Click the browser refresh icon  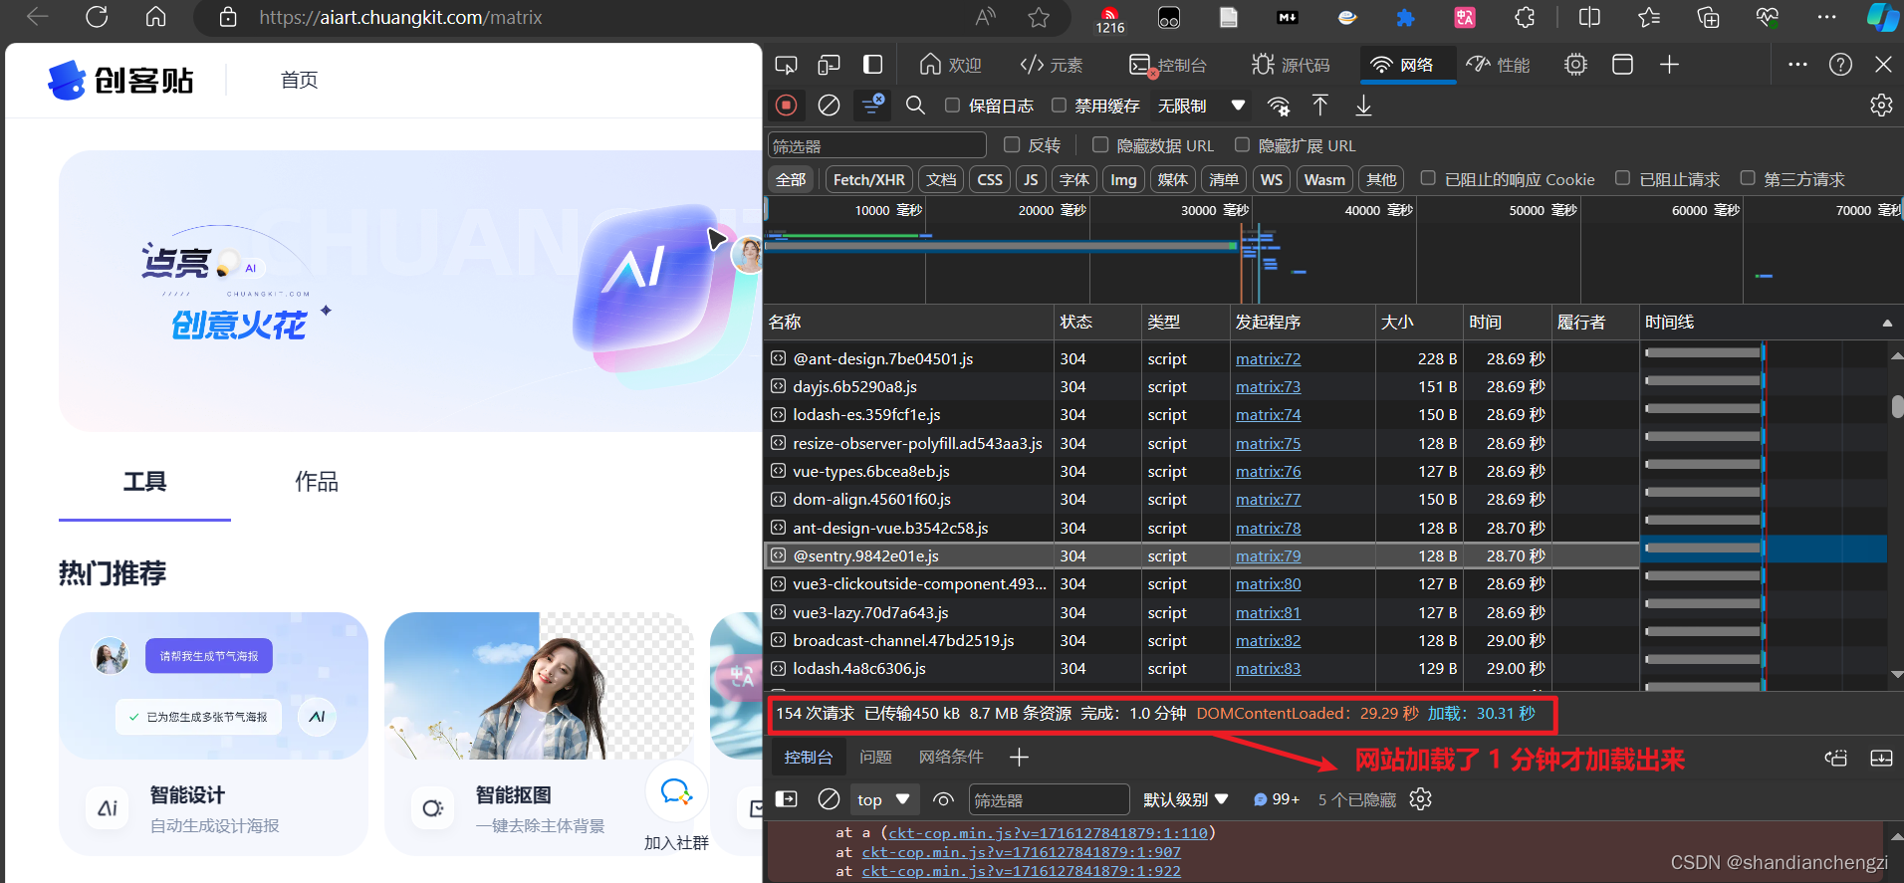point(97,17)
